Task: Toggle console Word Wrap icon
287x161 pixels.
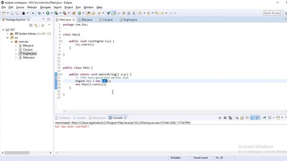Action: 247,118
